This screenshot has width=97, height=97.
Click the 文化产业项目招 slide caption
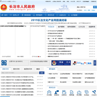pos(6,57)
